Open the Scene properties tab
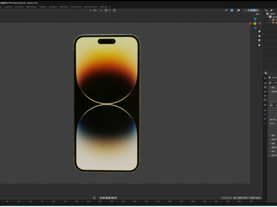 pos(265,95)
